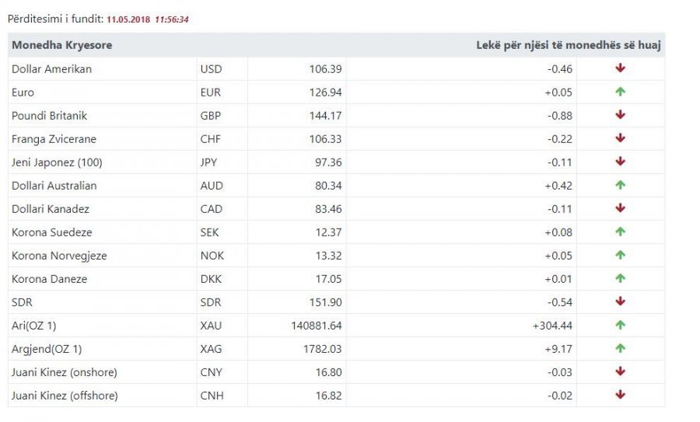Click the green up arrow for AUD
Screen dimensions: 700x422
click(x=620, y=185)
